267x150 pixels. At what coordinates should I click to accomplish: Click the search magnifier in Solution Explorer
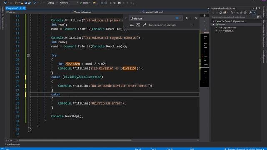(x=258, y=17)
